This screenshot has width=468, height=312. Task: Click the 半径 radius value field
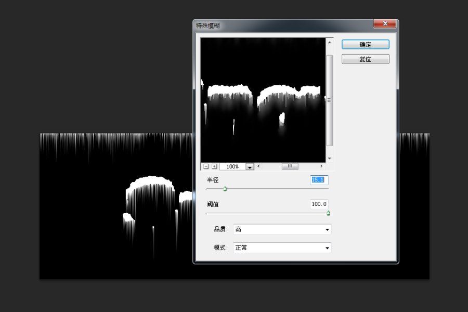[x=319, y=180]
